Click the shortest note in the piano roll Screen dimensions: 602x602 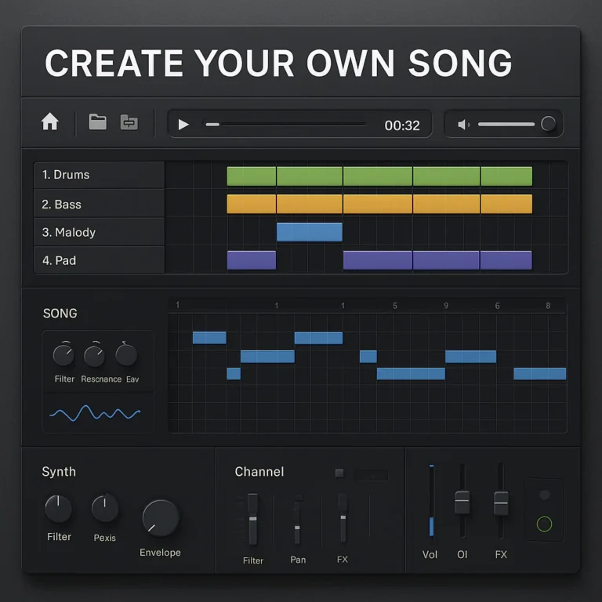(x=234, y=374)
